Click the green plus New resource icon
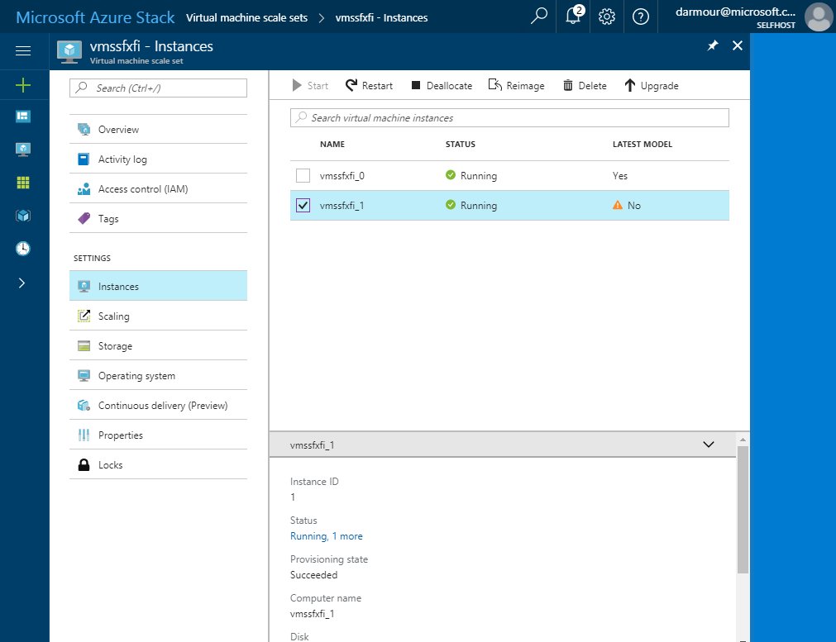836x642 pixels. 23,85
